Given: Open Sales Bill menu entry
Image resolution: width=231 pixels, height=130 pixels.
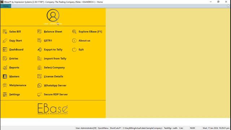Looking at the screenshot, I should [x=15, y=31].
